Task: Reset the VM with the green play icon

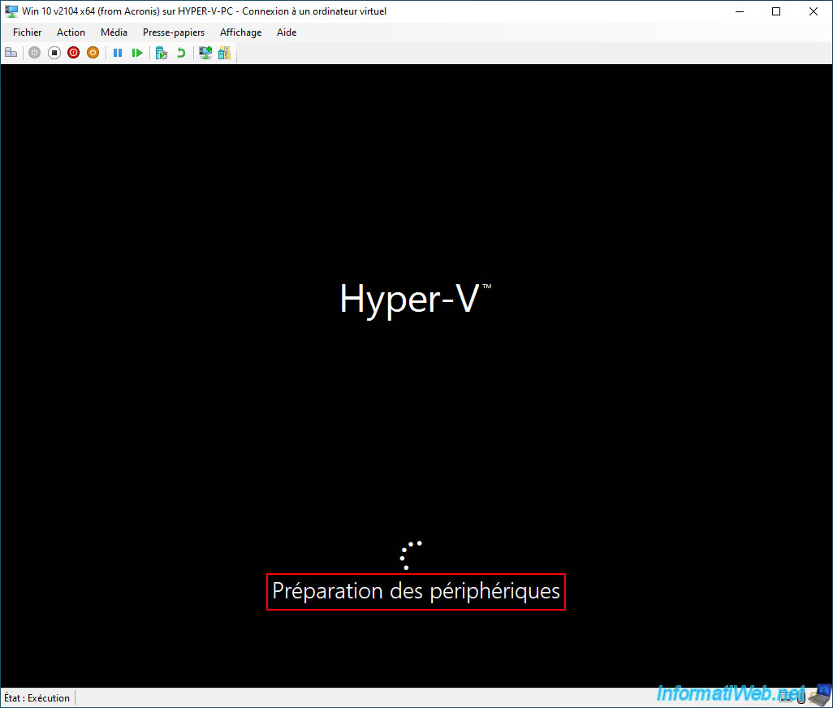Action: [137, 53]
